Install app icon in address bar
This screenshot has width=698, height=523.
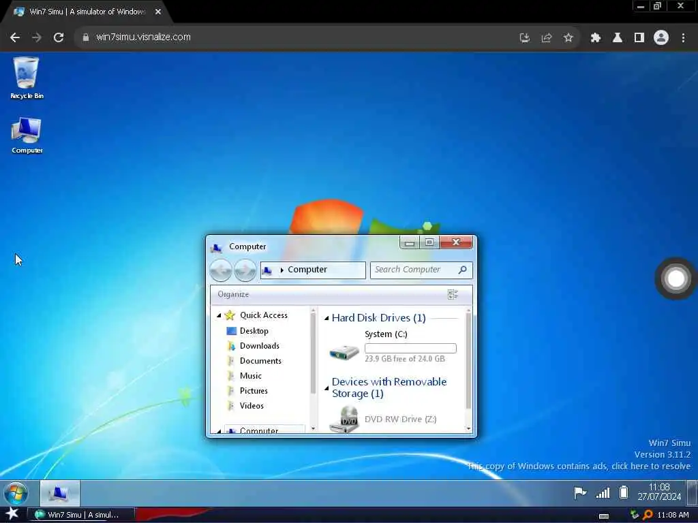pos(525,38)
